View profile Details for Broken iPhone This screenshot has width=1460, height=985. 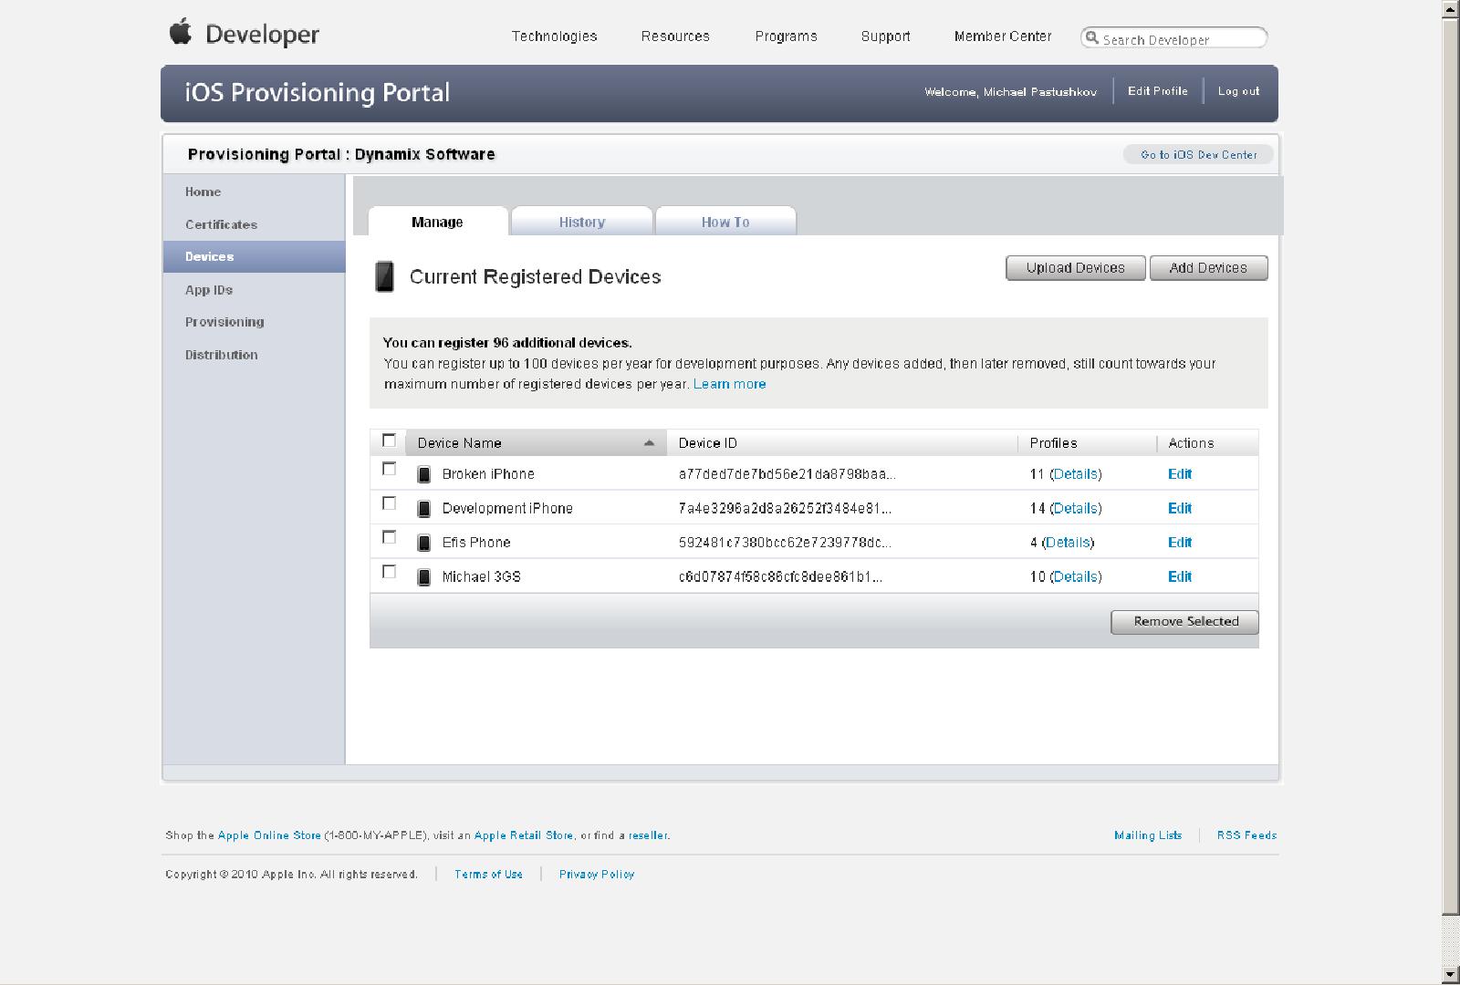[x=1075, y=474]
